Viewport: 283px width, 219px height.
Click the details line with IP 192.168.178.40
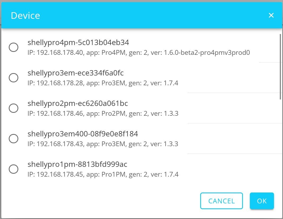(x=139, y=53)
